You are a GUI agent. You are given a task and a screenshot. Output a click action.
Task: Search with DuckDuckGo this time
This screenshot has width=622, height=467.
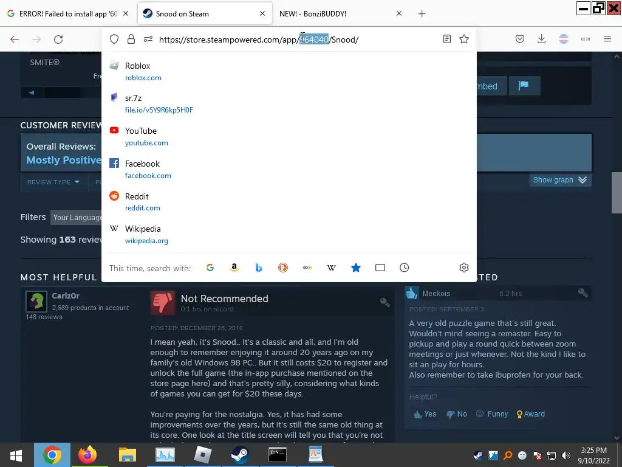283,268
